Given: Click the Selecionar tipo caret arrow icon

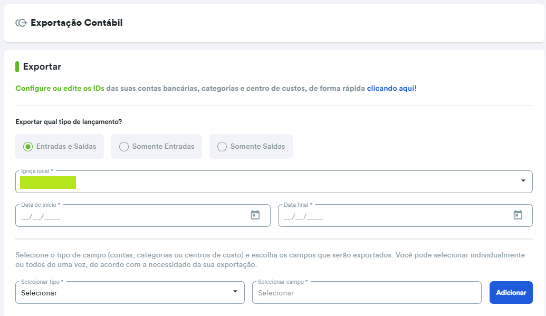Looking at the screenshot, I should 235,292.
